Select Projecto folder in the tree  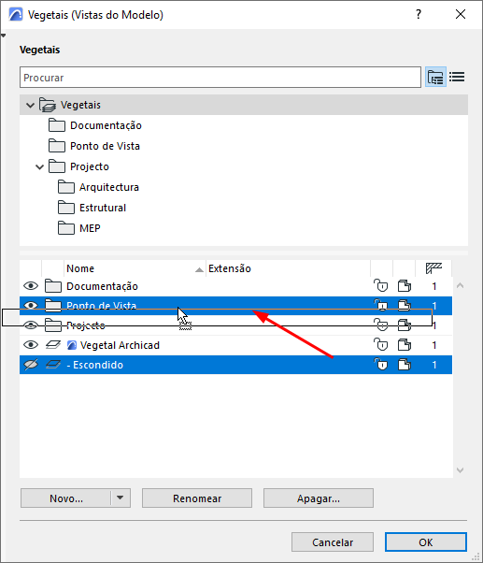[x=90, y=166]
